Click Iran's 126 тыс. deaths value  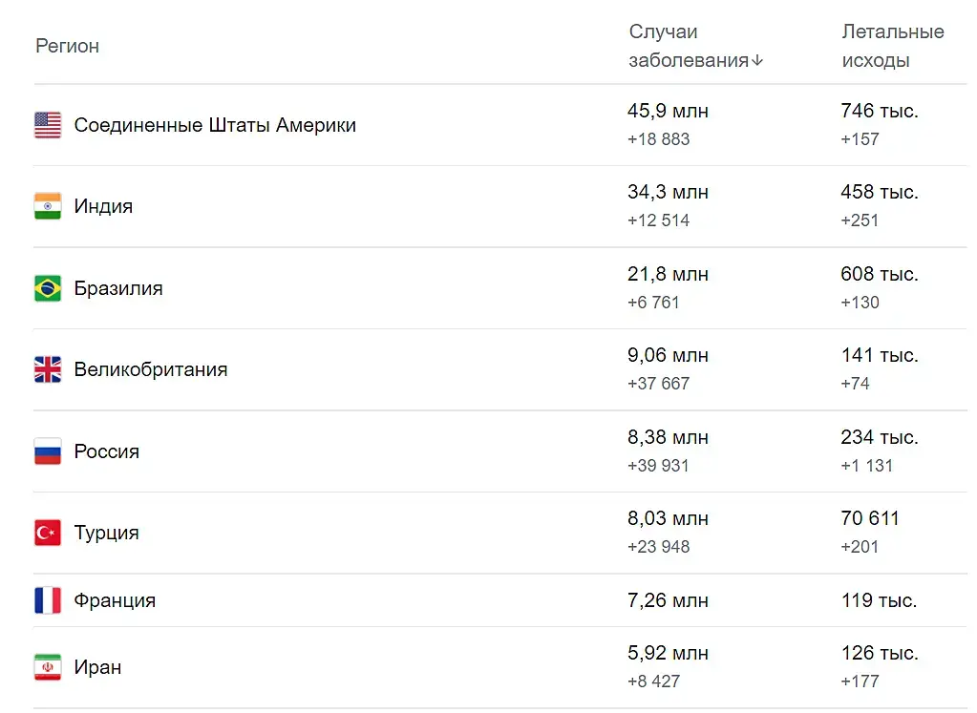point(879,653)
